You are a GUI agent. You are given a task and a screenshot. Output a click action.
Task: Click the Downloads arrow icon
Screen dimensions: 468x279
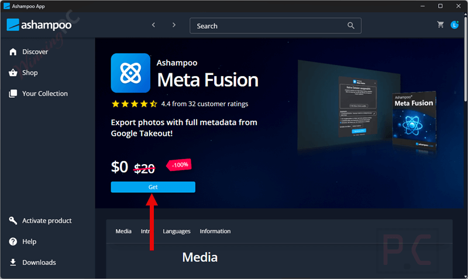13,263
